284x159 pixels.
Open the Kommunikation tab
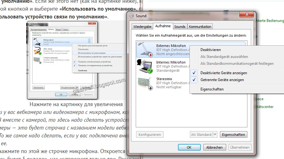click(200, 27)
